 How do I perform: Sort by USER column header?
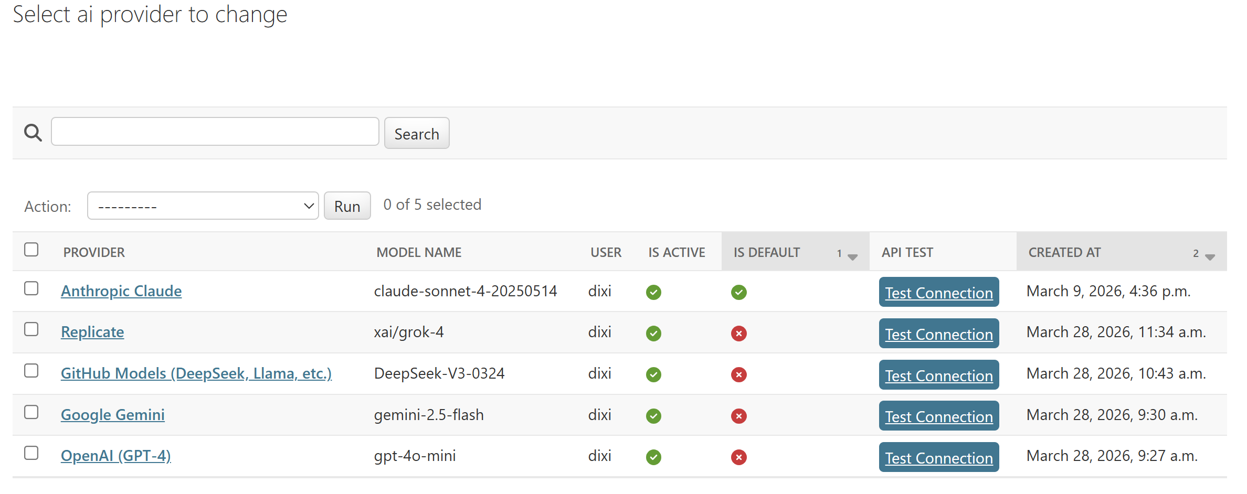pos(606,252)
